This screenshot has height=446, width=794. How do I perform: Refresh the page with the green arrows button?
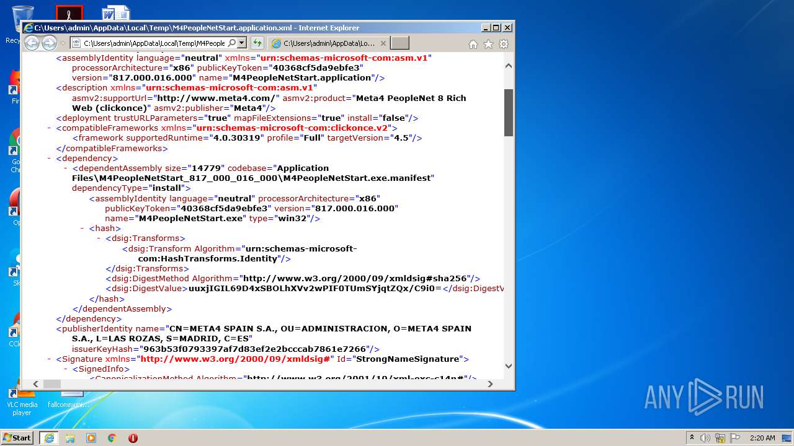pyautogui.click(x=257, y=43)
